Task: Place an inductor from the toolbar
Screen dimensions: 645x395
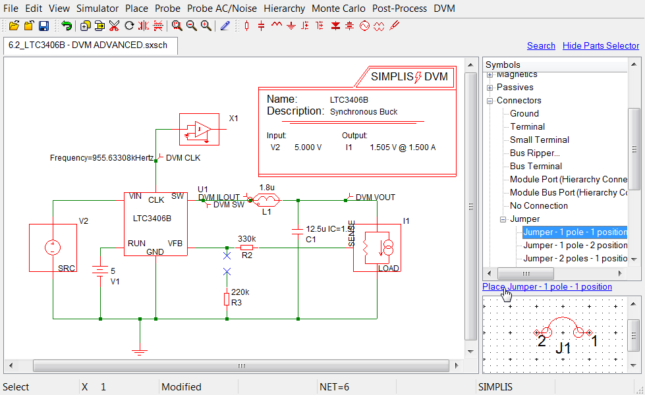Action: tap(276, 26)
